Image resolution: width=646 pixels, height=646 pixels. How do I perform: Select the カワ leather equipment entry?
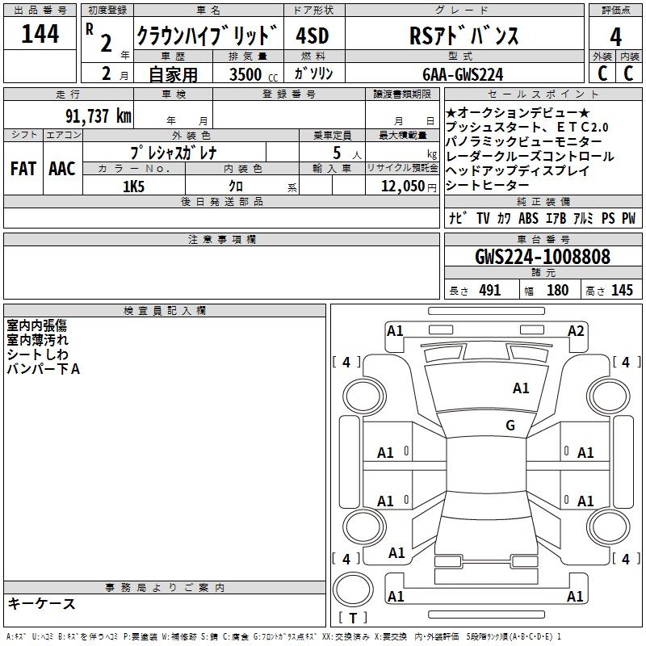point(503,218)
